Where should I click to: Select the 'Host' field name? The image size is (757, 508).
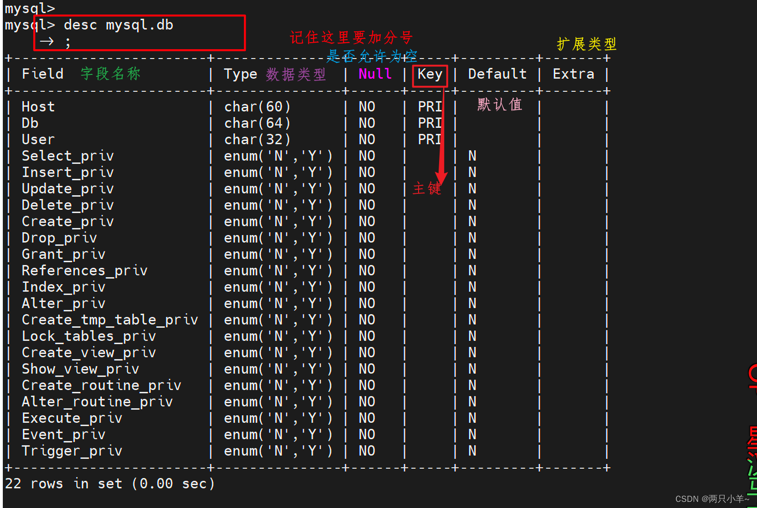tap(38, 107)
